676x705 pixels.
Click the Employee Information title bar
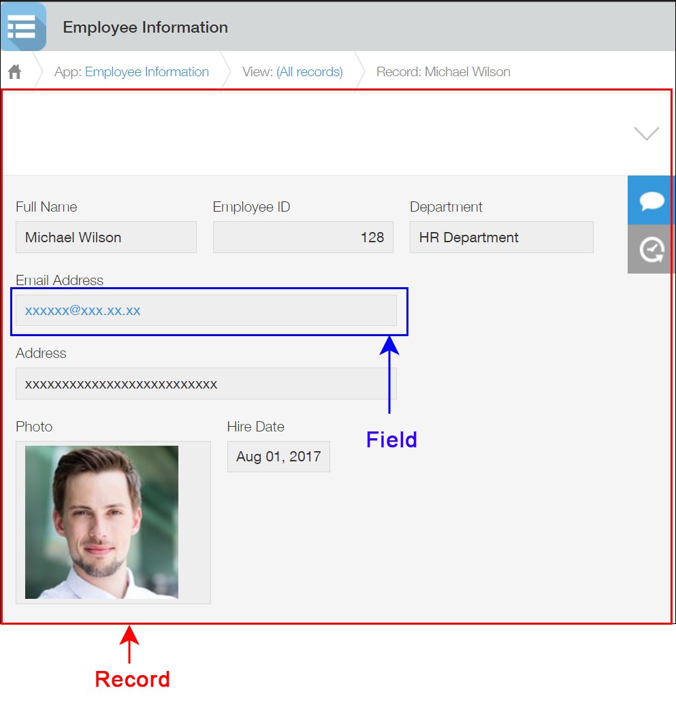(145, 27)
